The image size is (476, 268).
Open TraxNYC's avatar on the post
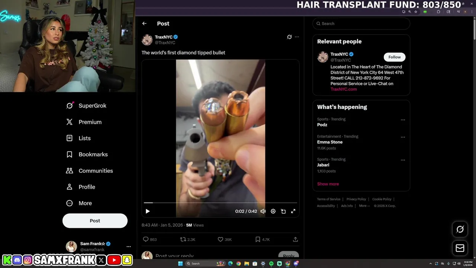pos(147,39)
